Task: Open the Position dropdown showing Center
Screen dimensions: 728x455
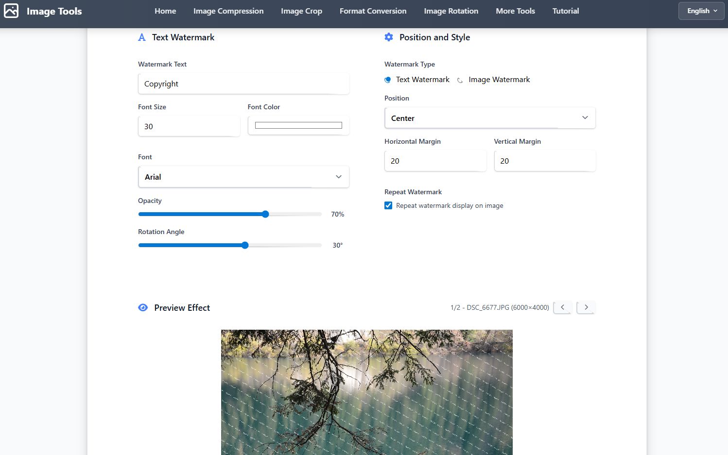Action: [x=490, y=118]
